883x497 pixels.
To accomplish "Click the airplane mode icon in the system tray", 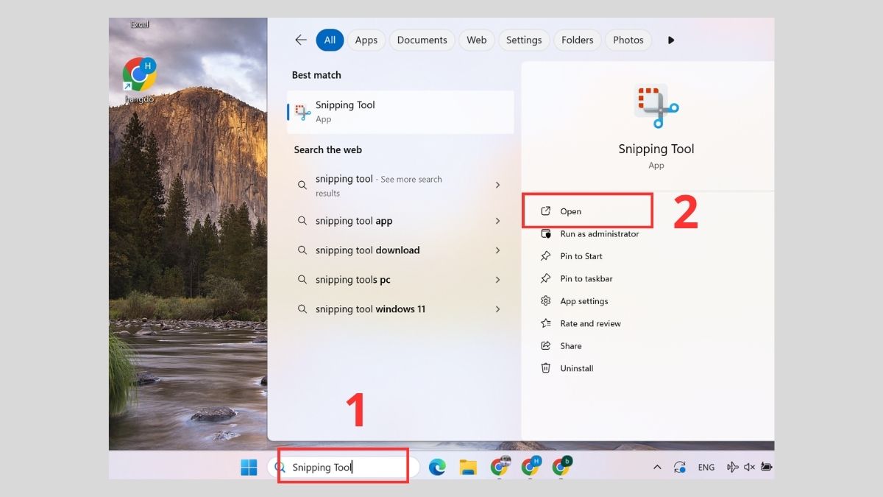I will [x=732, y=467].
